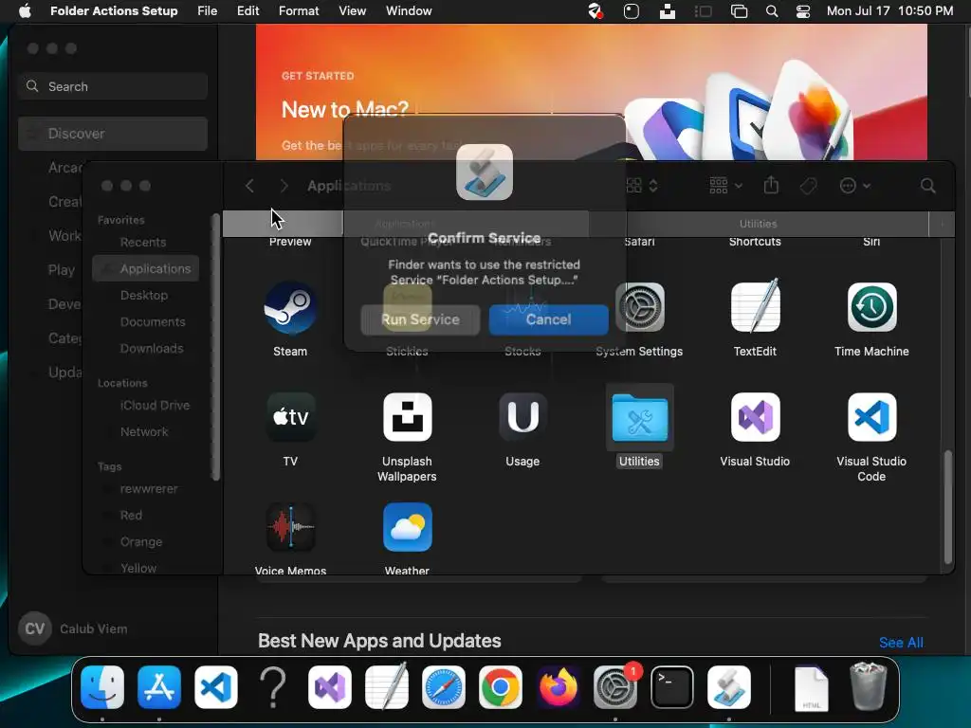Open Steam app in Finder
Image resolution: width=971 pixels, height=728 pixels.
tap(290, 308)
